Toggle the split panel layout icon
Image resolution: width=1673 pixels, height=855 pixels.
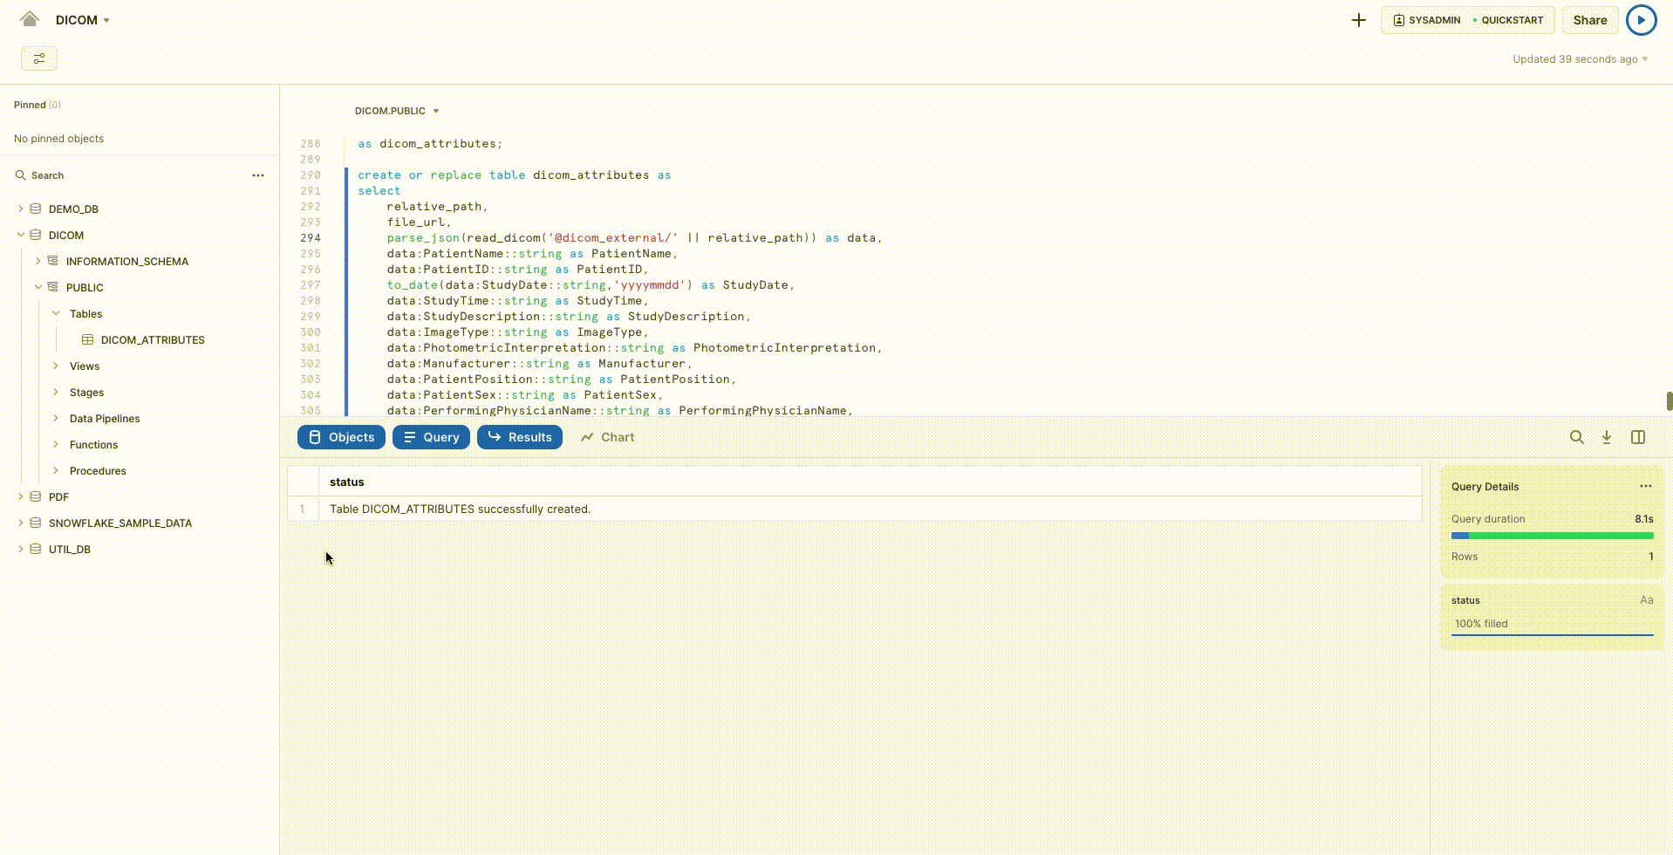click(1638, 437)
